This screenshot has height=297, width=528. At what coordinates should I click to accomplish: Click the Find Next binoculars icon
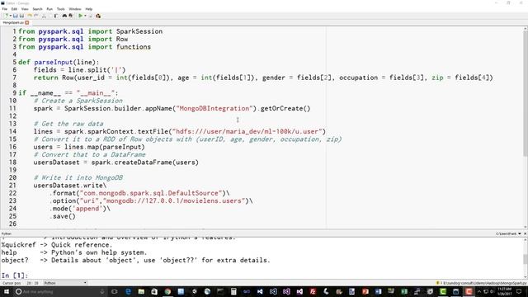[x=70, y=16]
